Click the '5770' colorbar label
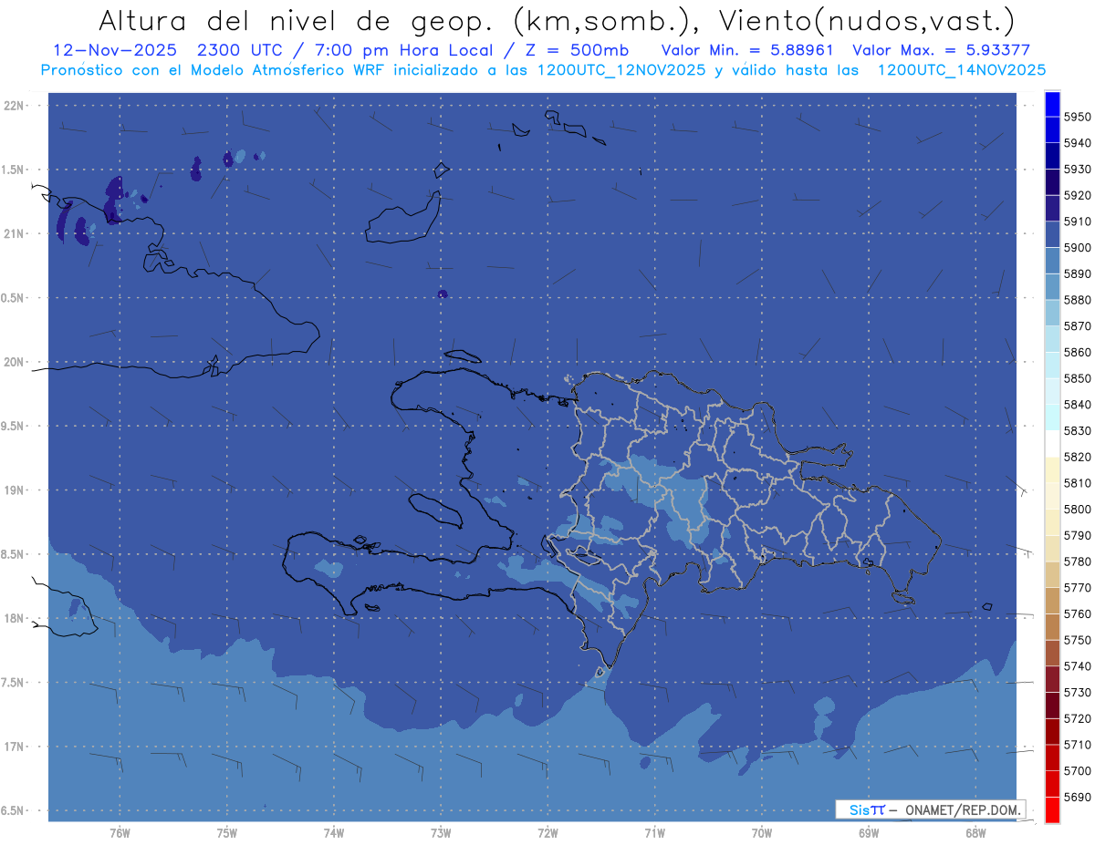Image resolution: width=1095 pixels, height=845 pixels. click(1077, 589)
